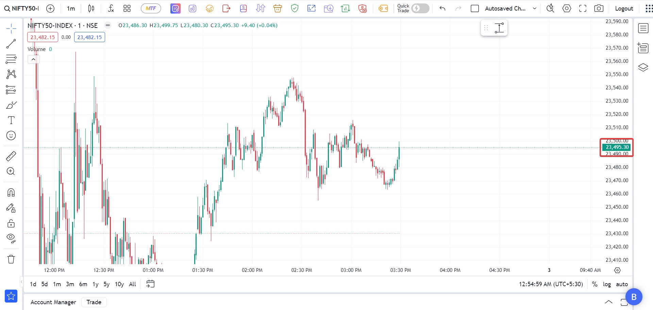Open the indicators fx menu
Viewport: 653px width, 310px height.
click(111, 8)
